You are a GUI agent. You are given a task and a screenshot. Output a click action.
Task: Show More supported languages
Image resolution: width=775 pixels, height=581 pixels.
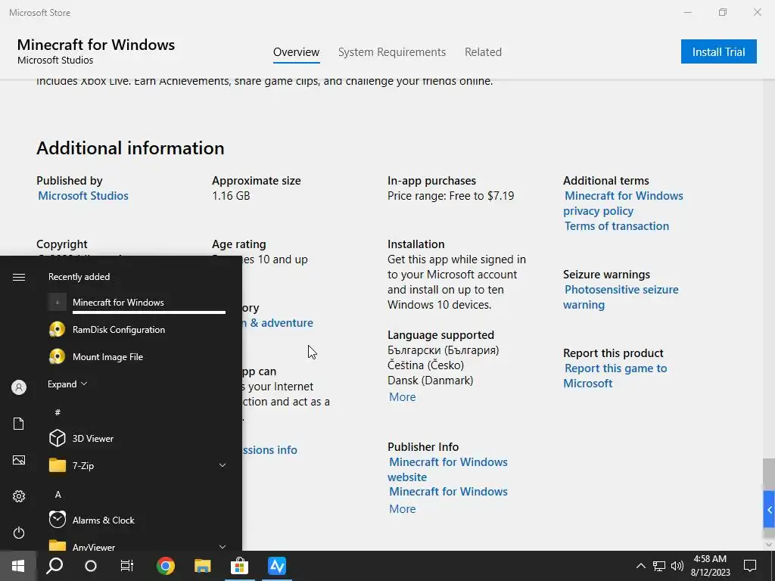point(403,397)
